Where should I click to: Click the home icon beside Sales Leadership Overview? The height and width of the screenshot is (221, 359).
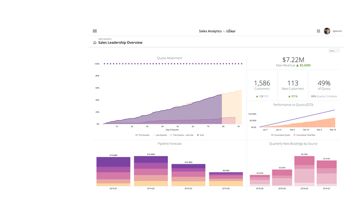94,42
